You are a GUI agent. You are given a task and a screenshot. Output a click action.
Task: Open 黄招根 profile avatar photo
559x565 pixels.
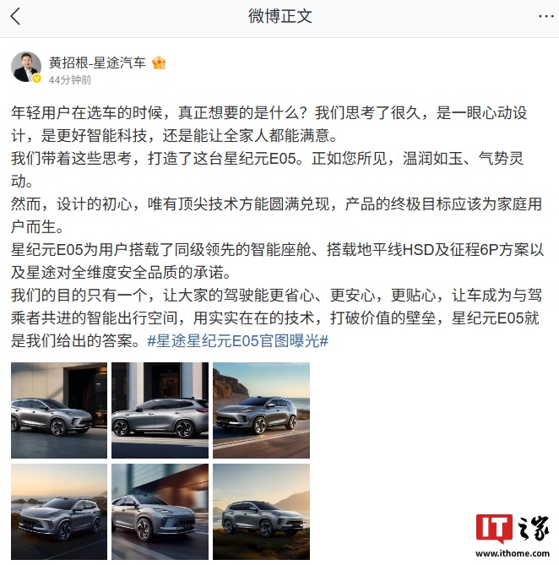pyautogui.click(x=26, y=67)
